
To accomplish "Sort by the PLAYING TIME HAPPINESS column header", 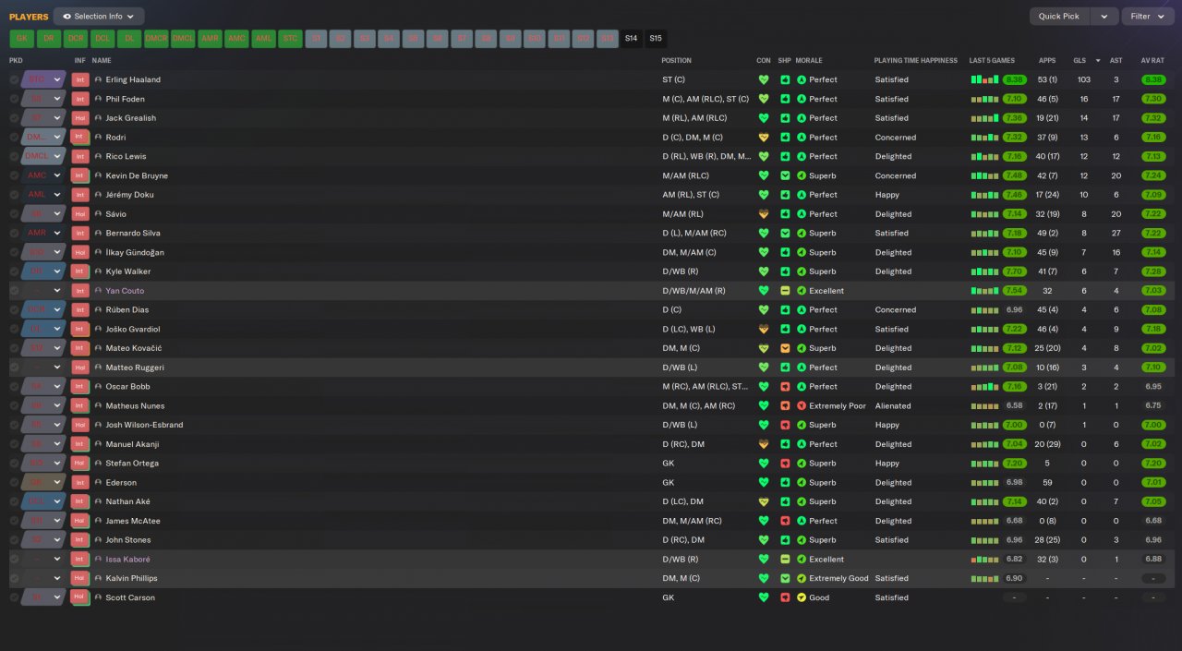I will (x=916, y=61).
